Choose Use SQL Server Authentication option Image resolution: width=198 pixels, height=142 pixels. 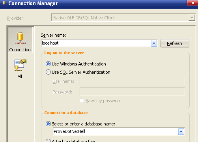[48, 72]
